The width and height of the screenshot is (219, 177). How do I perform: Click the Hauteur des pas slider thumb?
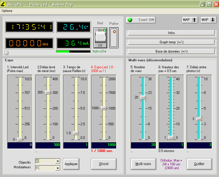[171, 138]
